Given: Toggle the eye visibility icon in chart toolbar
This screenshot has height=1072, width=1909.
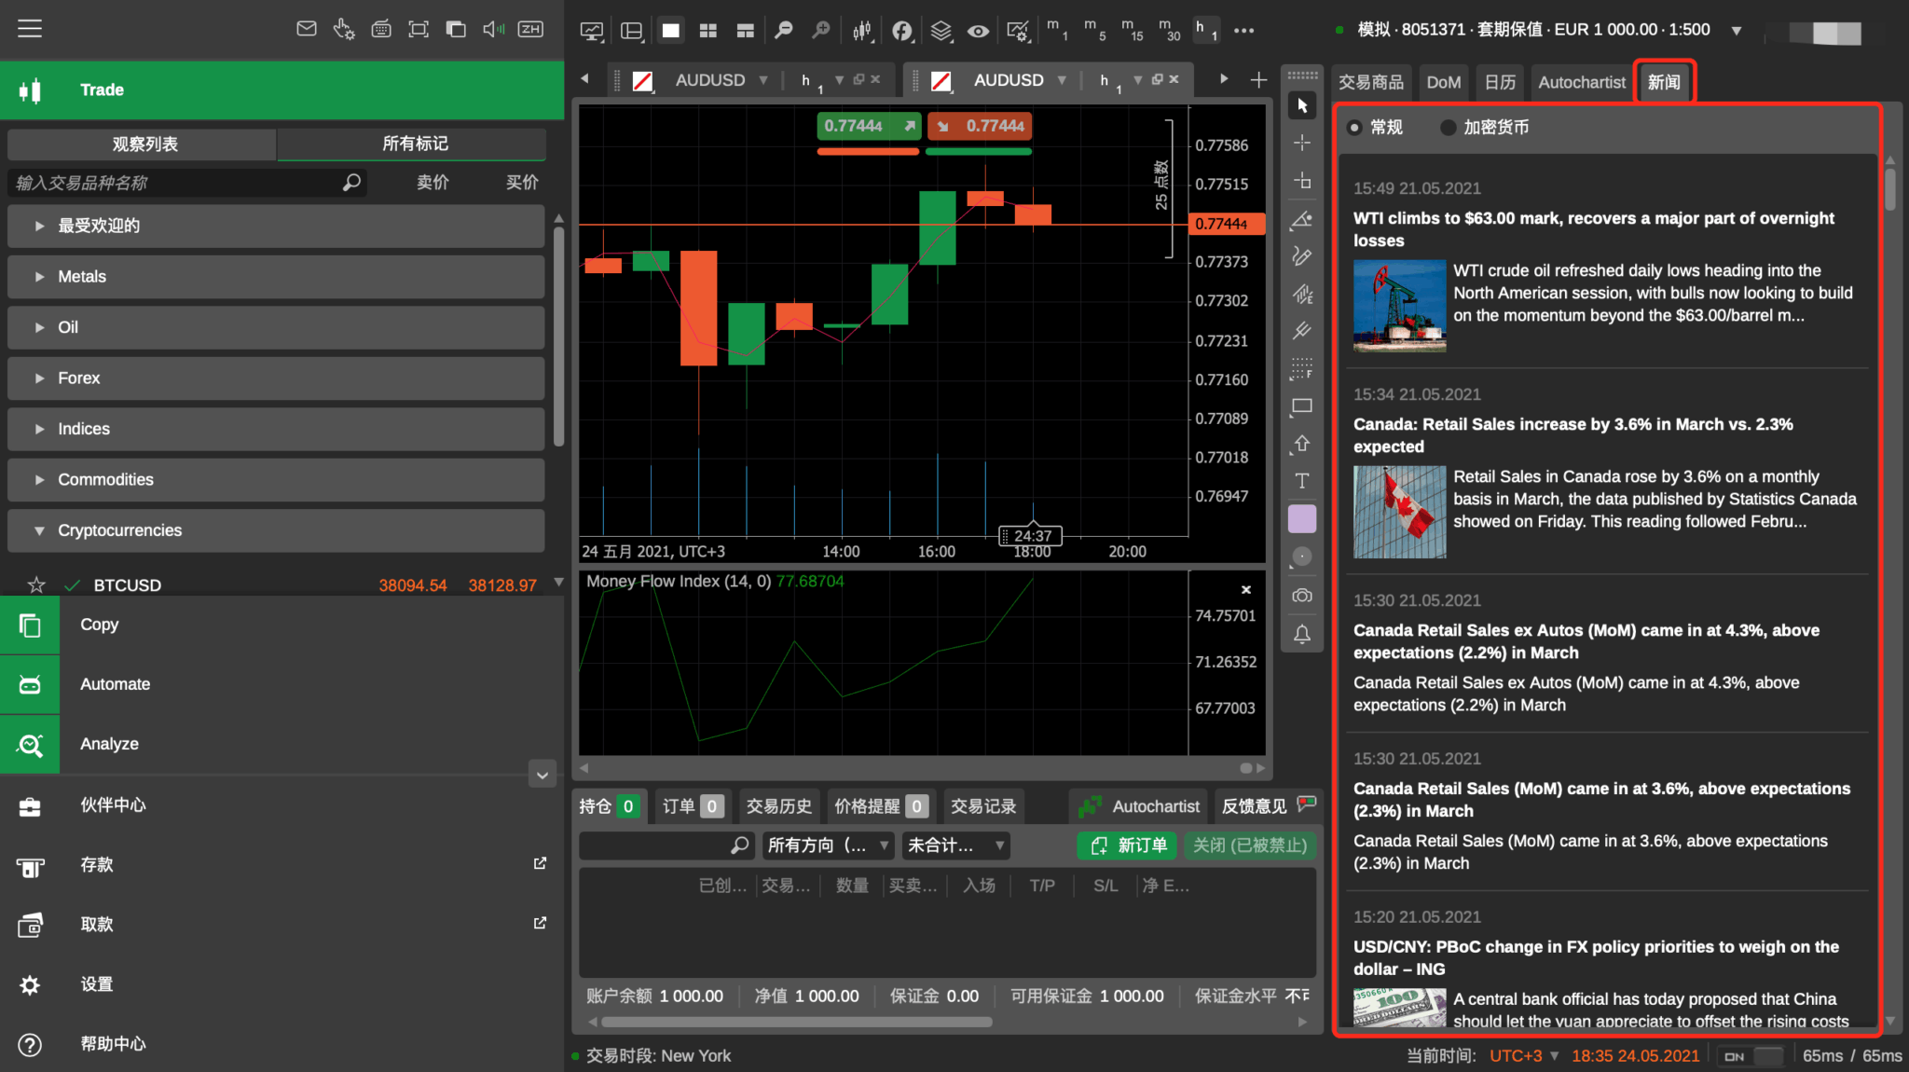Looking at the screenshot, I should pos(978,30).
